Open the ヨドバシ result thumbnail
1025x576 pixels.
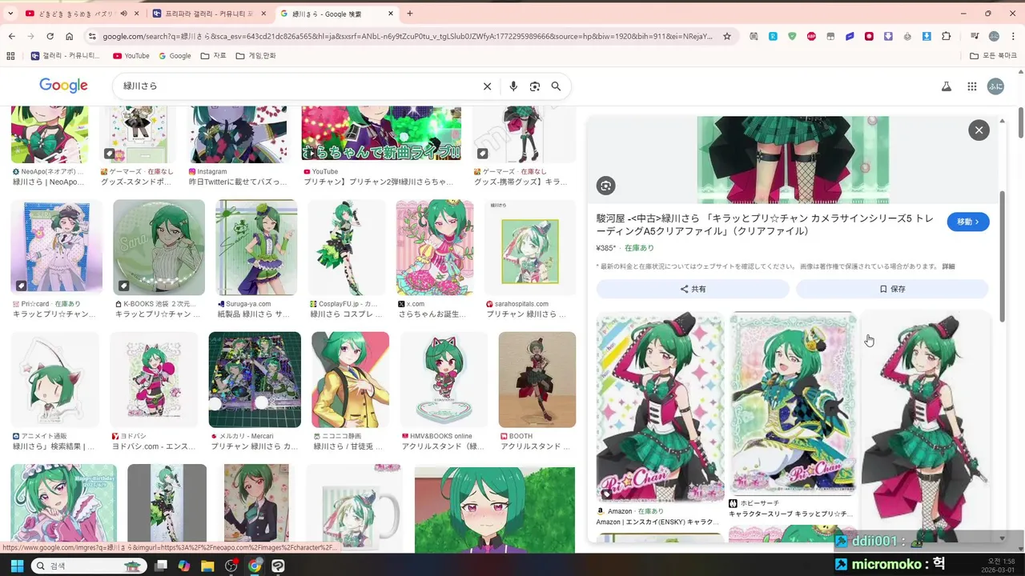154,380
